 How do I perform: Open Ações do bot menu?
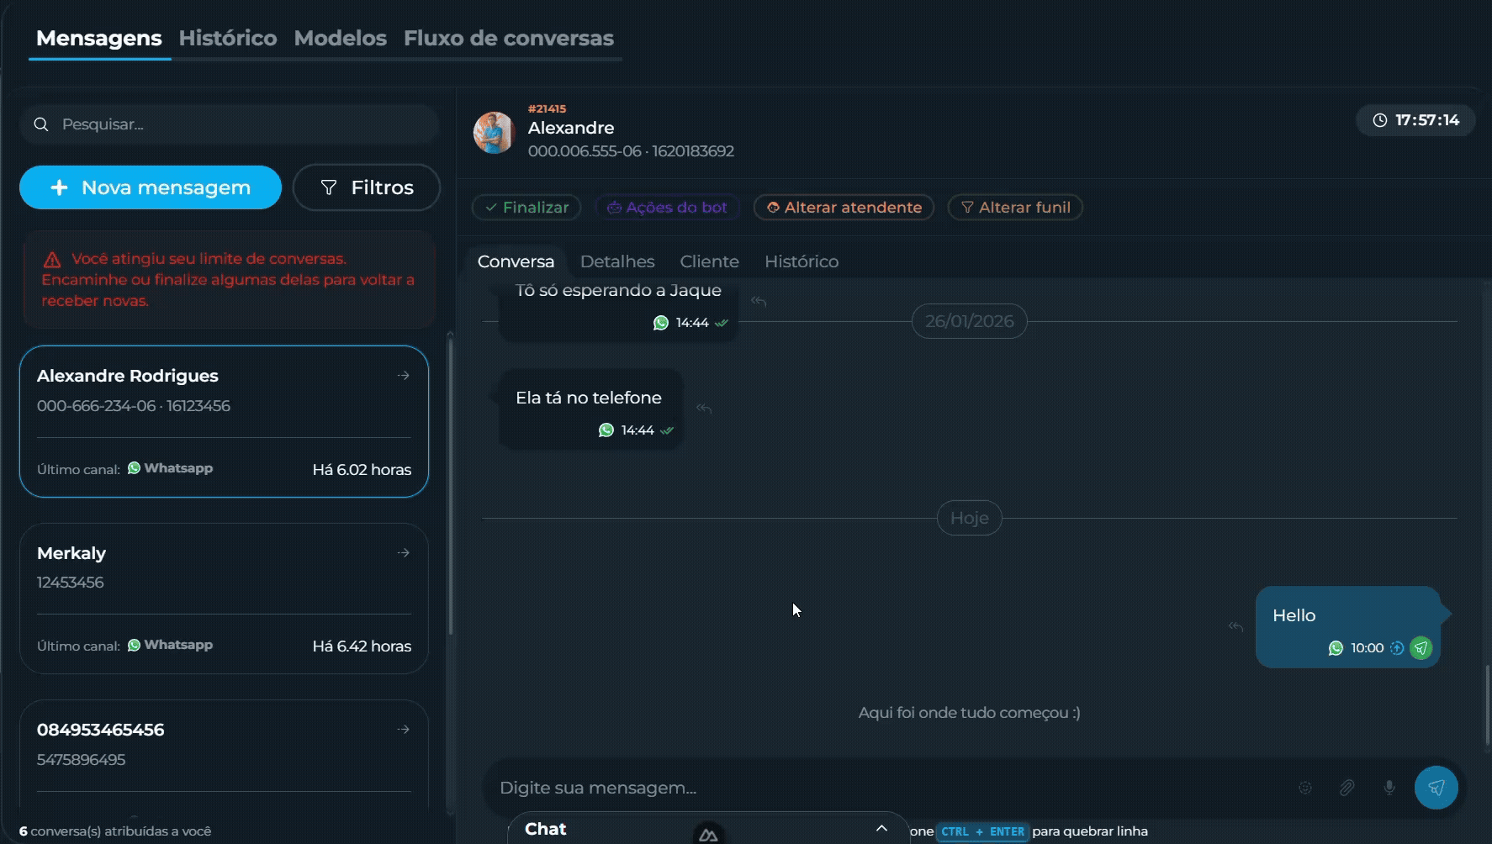coord(667,208)
